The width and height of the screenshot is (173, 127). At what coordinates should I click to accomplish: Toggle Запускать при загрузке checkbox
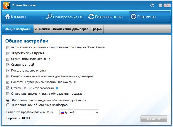(8, 53)
